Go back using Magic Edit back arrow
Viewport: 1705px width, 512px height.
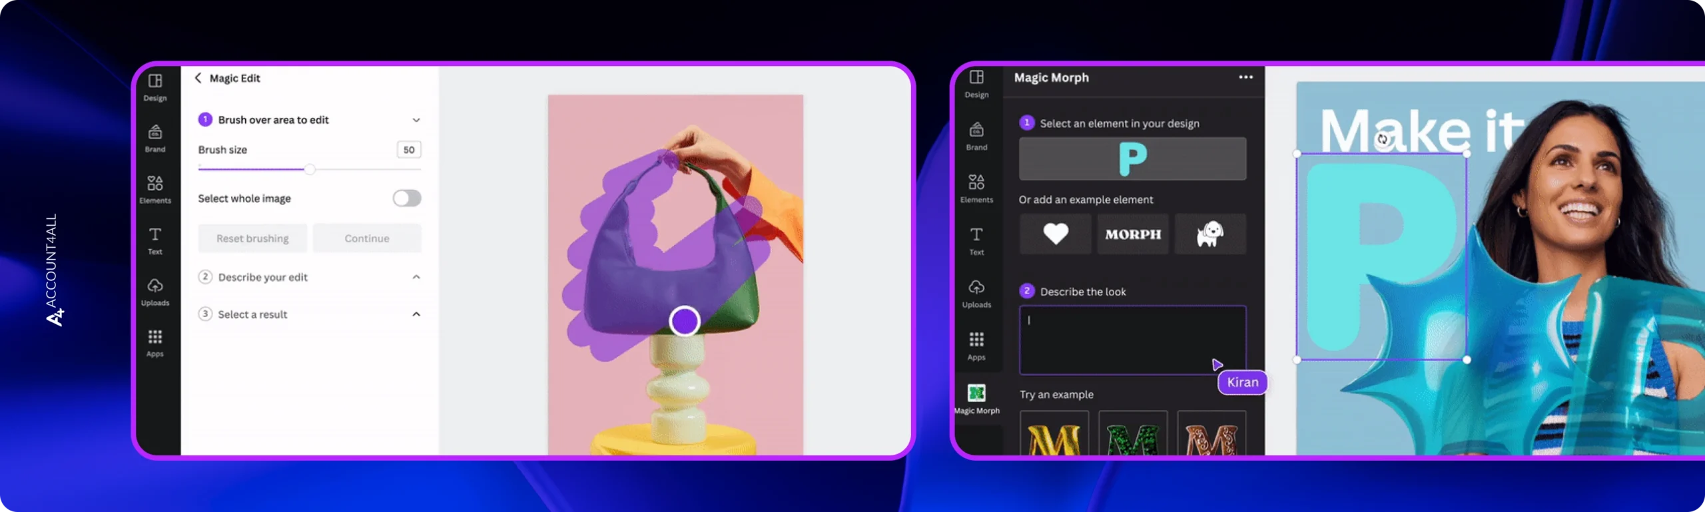pos(198,78)
